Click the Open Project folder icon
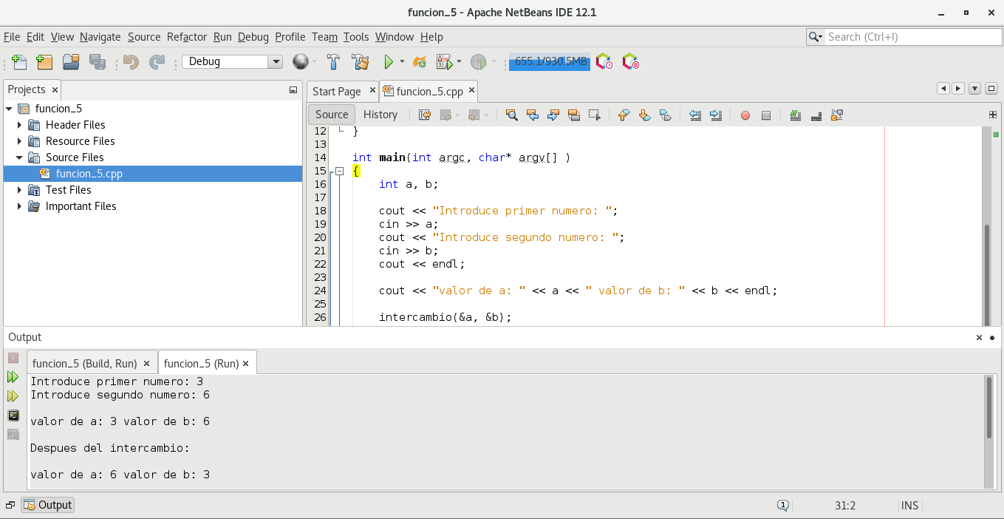1004x519 pixels. (71, 62)
